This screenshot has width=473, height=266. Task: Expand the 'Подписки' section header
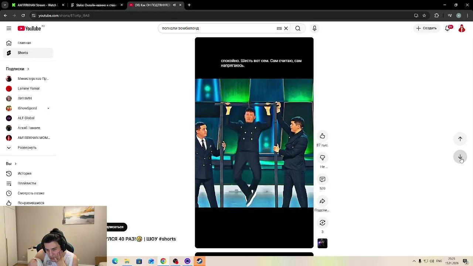[17, 69]
